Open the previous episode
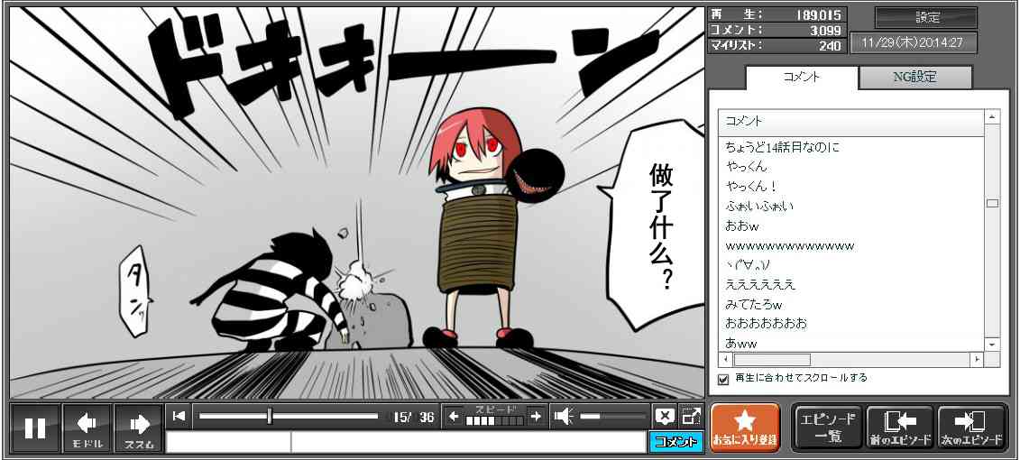The width and height of the screenshot is (1020, 460). coord(899,428)
